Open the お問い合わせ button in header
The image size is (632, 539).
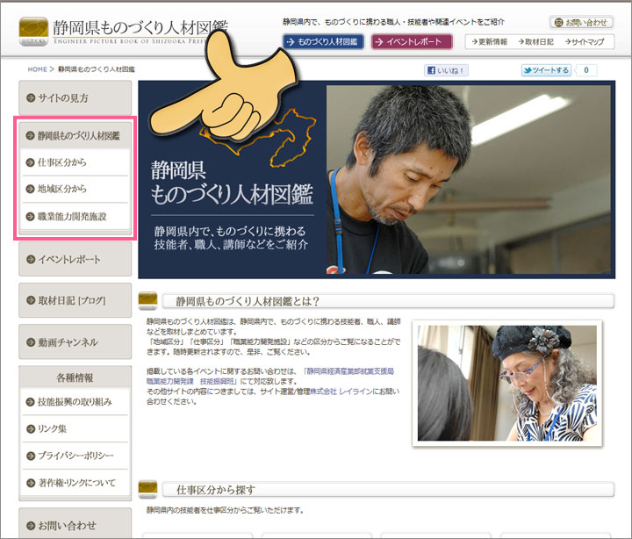pyautogui.click(x=582, y=23)
